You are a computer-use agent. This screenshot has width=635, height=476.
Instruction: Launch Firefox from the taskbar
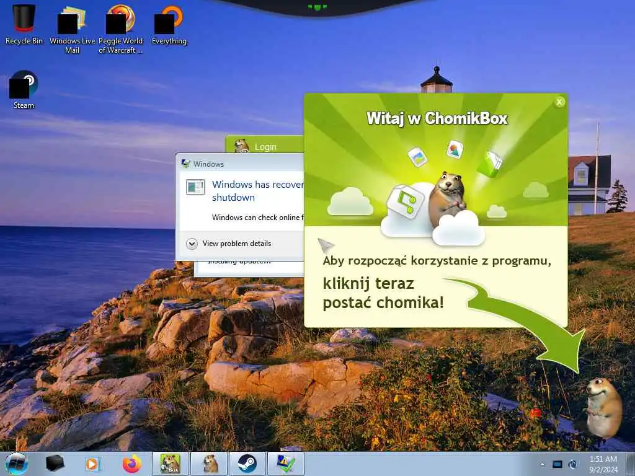[132, 464]
